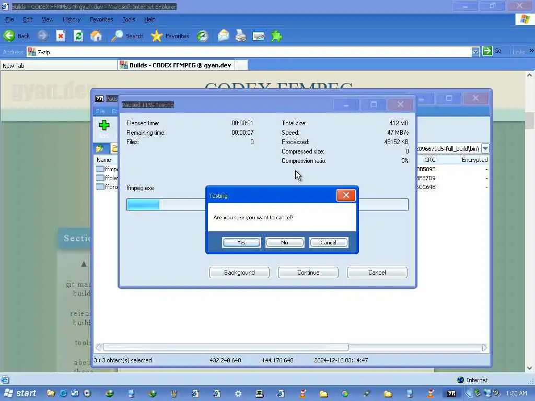Open the 7-Zip path dropdown arrow
535x401 pixels.
(485, 148)
